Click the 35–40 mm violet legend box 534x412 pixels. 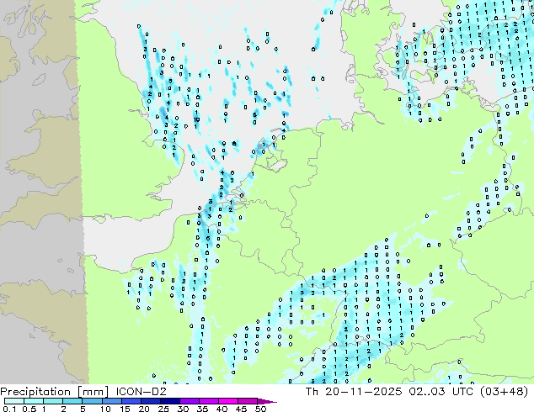click(208, 401)
